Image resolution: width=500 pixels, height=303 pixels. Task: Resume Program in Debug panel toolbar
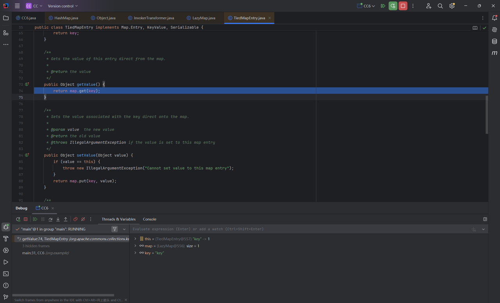(35, 219)
